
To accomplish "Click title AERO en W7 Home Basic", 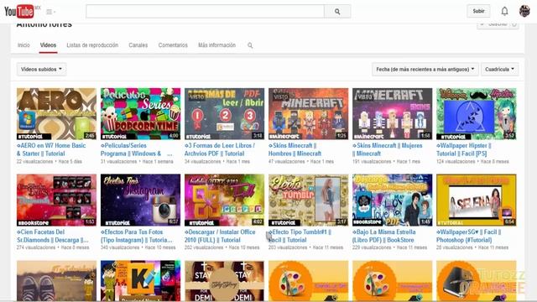I will coord(51,149).
